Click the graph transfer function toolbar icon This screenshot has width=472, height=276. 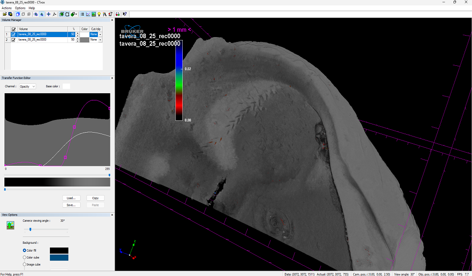[87, 14]
